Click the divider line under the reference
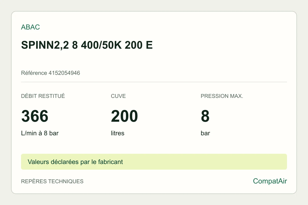308x205 pixels. [154, 82]
